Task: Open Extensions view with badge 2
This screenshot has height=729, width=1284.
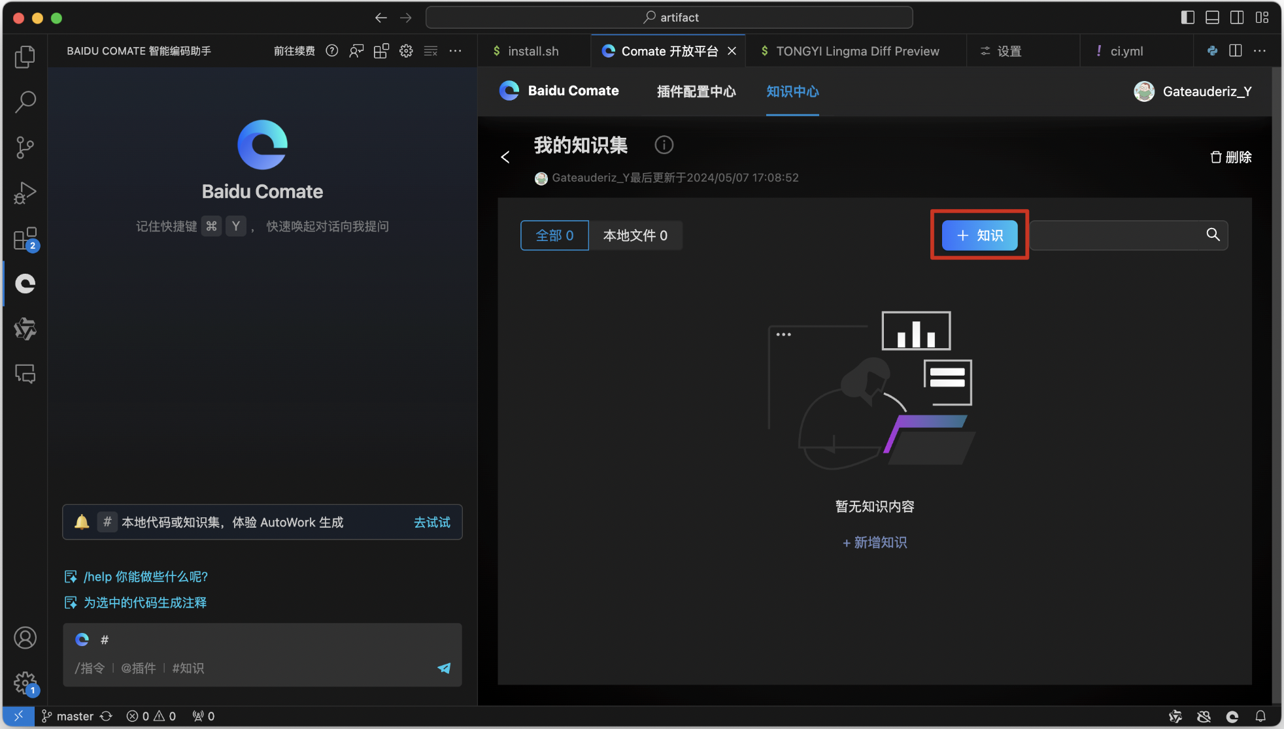Action: (25, 238)
